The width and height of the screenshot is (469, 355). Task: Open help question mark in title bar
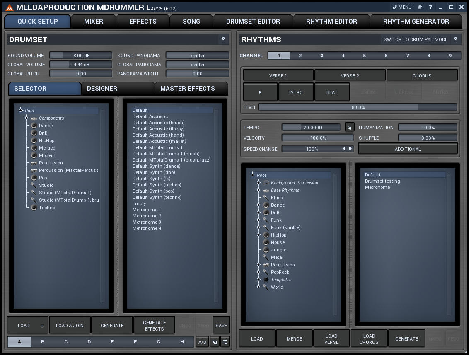pos(430,7)
